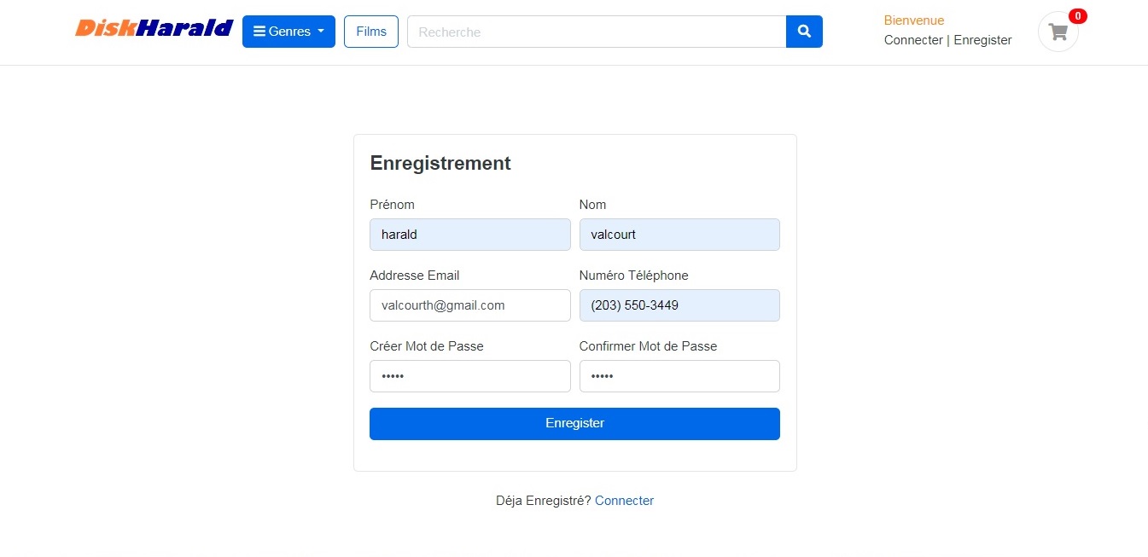Focus the Numéro Téléphone input field
This screenshot has width=1148, height=557.
point(679,305)
